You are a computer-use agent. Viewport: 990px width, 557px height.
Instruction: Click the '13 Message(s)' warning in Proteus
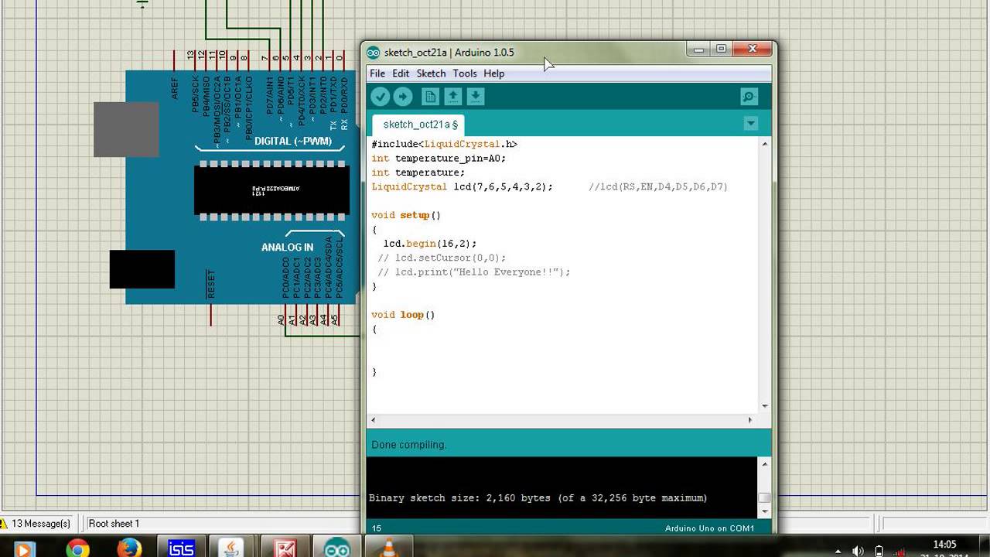pos(36,524)
